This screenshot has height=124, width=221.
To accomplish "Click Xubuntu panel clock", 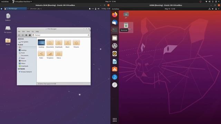I will [x=106, y=9].
